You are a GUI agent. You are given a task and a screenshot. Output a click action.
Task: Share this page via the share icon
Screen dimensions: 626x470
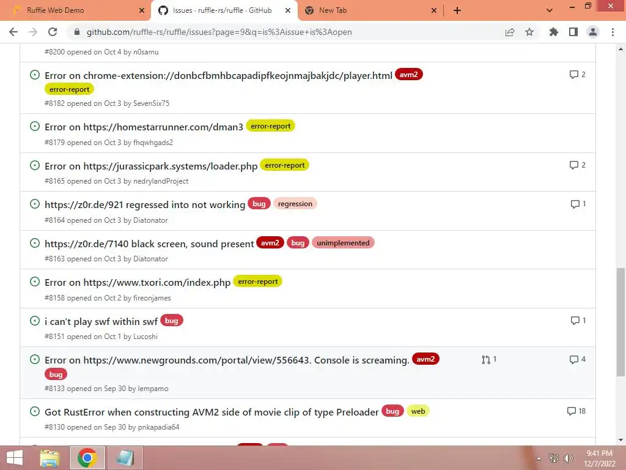pos(510,32)
